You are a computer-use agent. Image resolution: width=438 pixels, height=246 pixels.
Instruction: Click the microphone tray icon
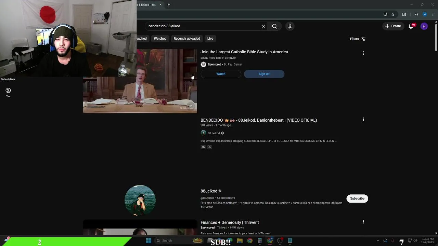[x=392, y=241]
